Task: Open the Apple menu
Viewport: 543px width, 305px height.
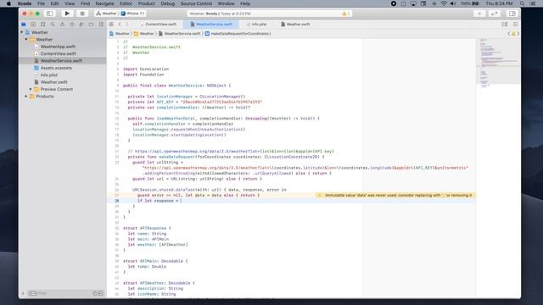Action: click(8, 3)
